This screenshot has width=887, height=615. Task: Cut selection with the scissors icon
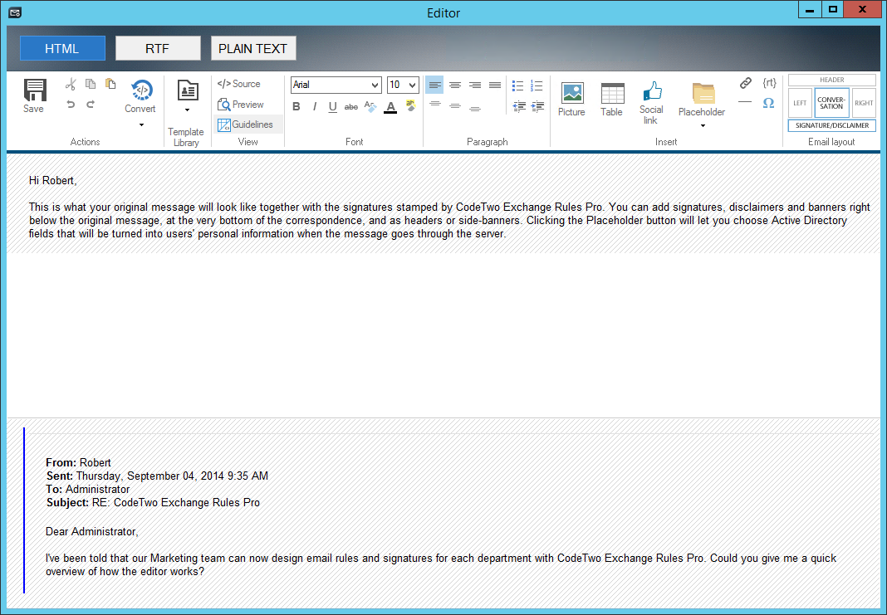tap(71, 84)
